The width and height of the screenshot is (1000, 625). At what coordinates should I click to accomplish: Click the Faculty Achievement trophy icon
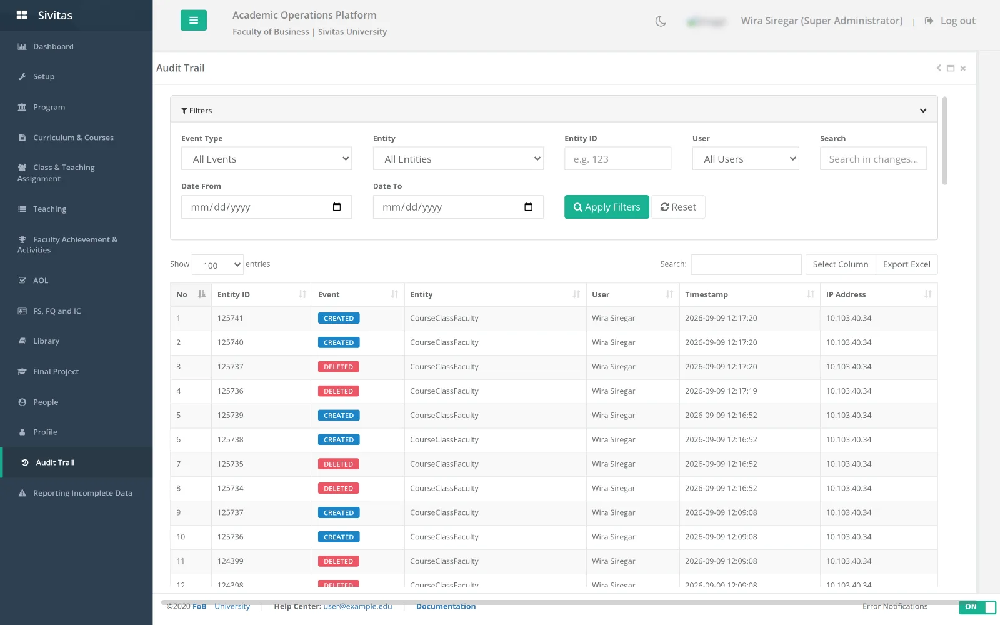click(22, 239)
